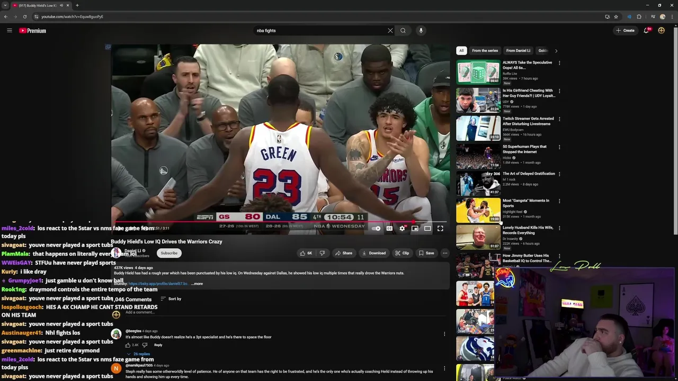Open the Chrome extensions puzzle icon
The width and height of the screenshot is (678, 381).
coord(639,16)
